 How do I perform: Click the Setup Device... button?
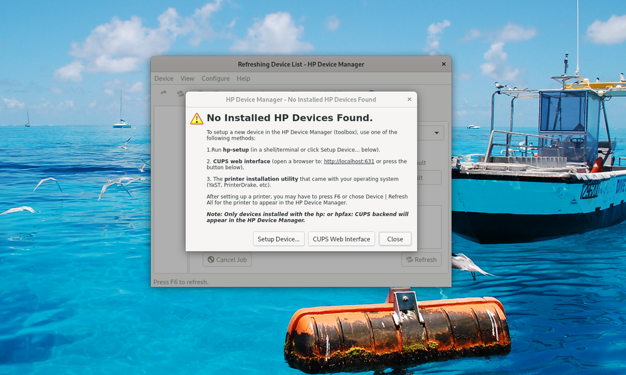click(279, 239)
